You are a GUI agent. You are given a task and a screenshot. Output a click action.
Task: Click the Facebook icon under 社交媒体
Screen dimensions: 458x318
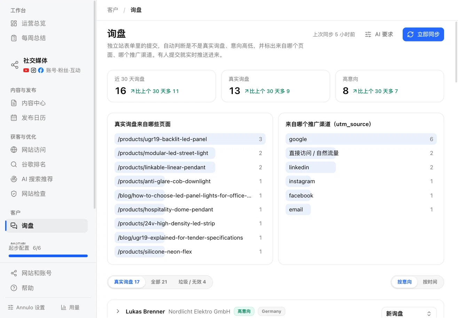tap(41, 70)
